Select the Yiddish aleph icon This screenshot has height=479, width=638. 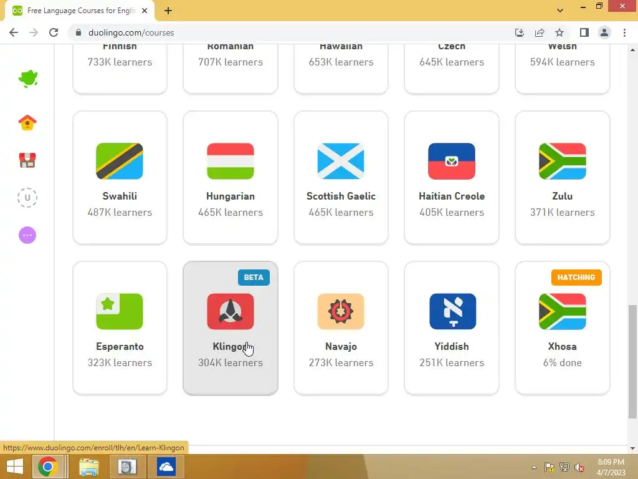452,311
